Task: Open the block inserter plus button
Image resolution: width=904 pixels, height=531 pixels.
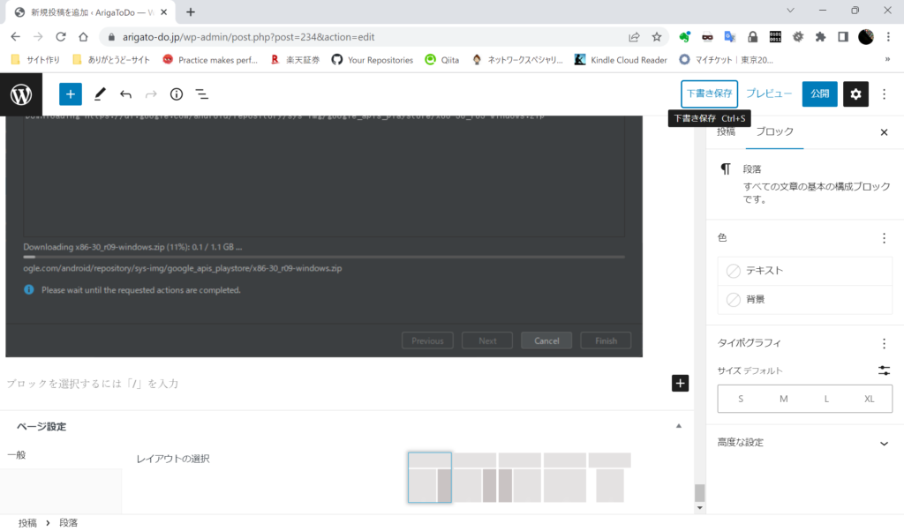Action: [x=71, y=94]
